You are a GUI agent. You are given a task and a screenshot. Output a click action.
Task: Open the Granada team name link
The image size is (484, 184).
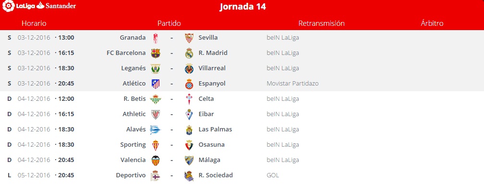[x=133, y=37]
